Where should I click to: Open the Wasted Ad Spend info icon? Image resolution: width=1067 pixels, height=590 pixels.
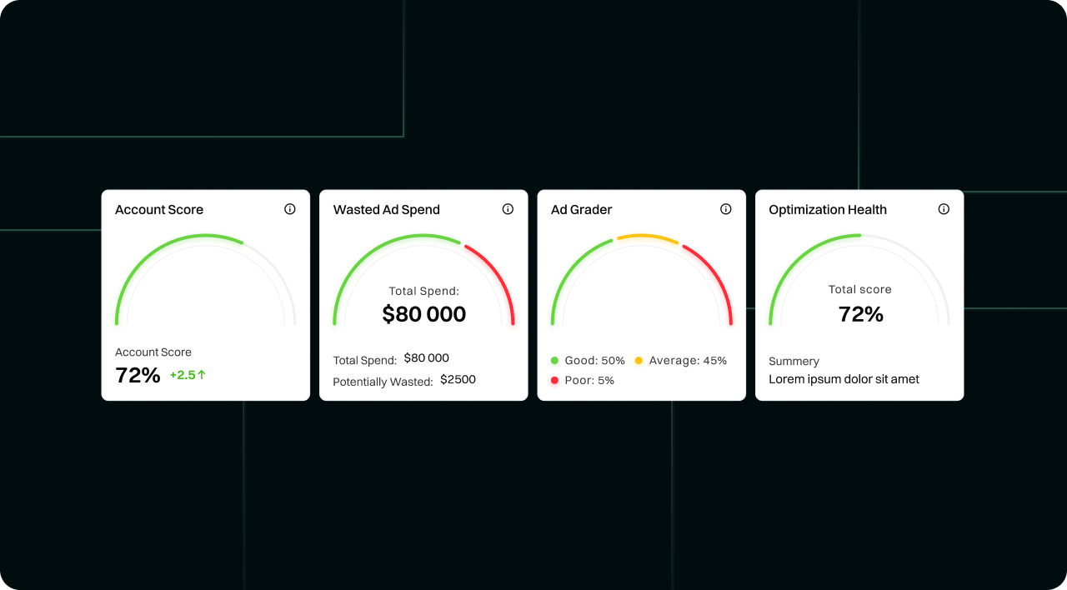[508, 209]
